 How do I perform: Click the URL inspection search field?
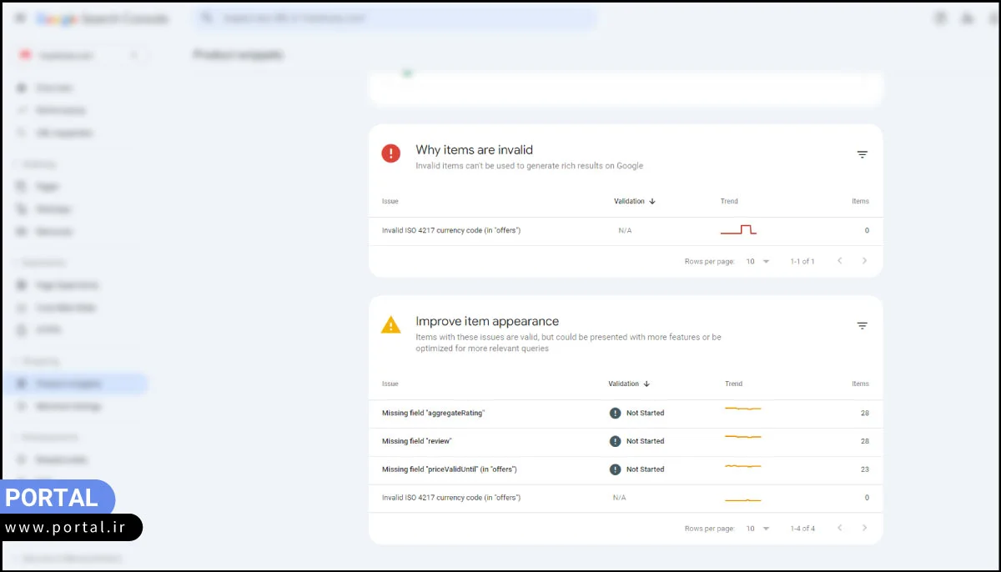pyautogui.click(x=396, y=18)
